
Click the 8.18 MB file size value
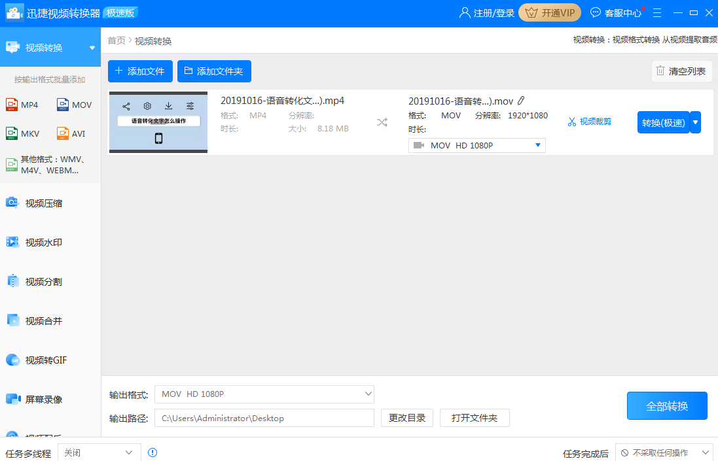click(x=333, y=129)
